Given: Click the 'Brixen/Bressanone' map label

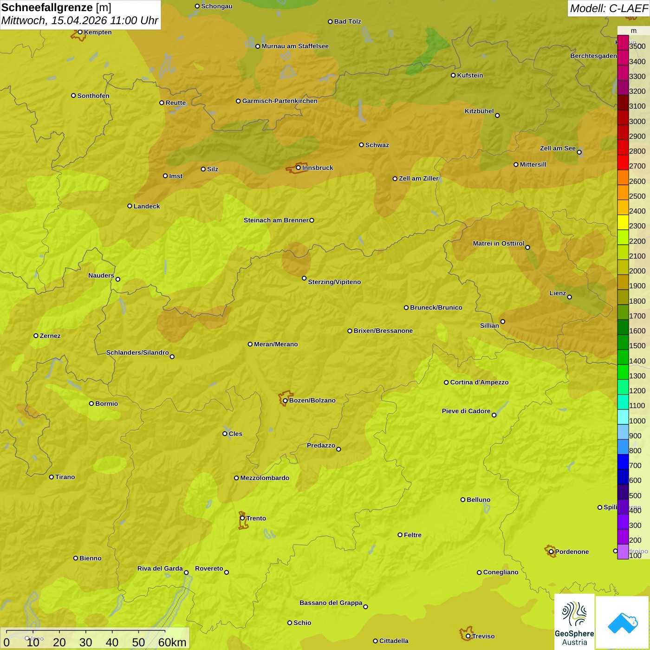Looking at the screenshot, I should 383,331.
